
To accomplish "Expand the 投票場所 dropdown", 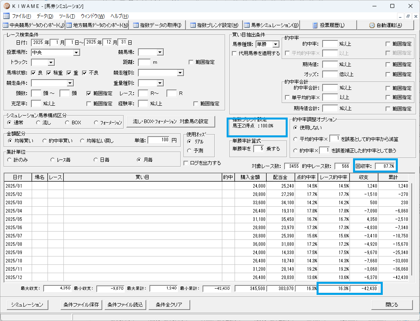I will pyautogui.click(x=76, y=52).
